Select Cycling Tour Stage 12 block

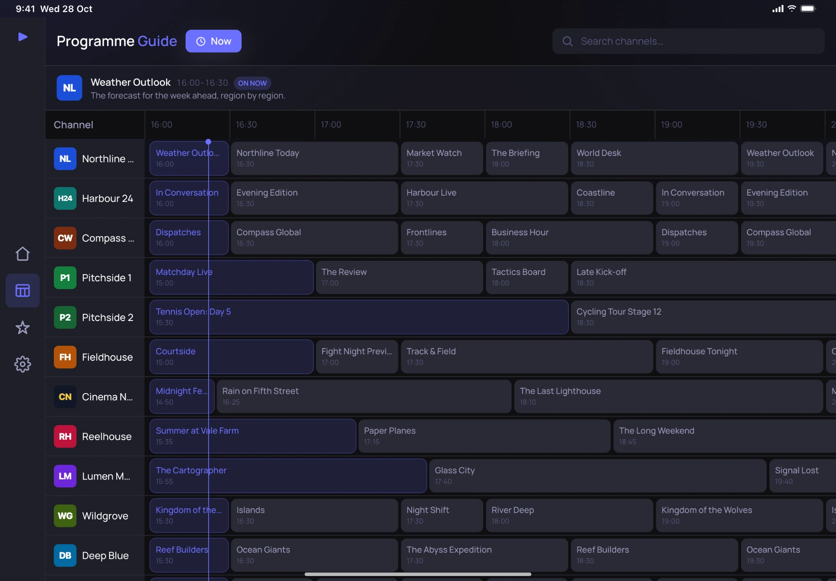pos(703,317)
